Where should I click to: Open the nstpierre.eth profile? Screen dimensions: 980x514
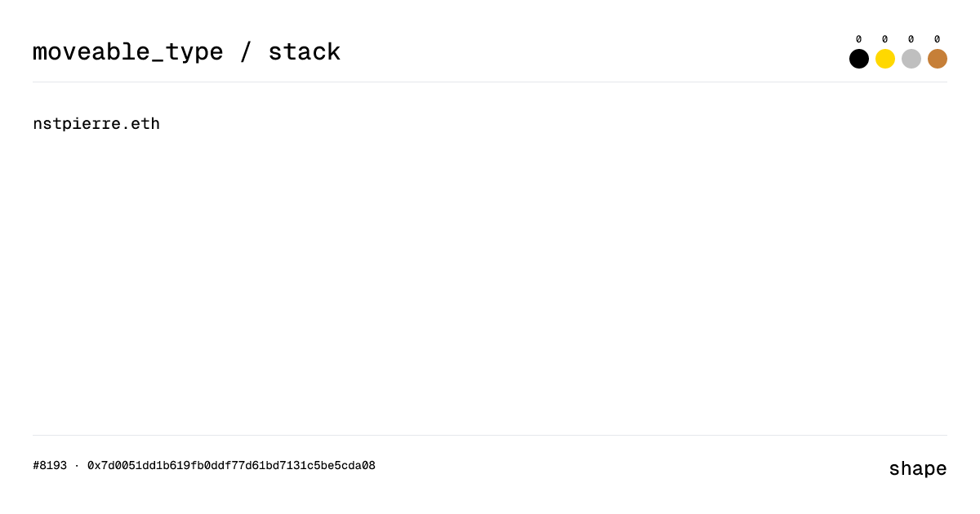pyautogui.click(x=96, y=123)
